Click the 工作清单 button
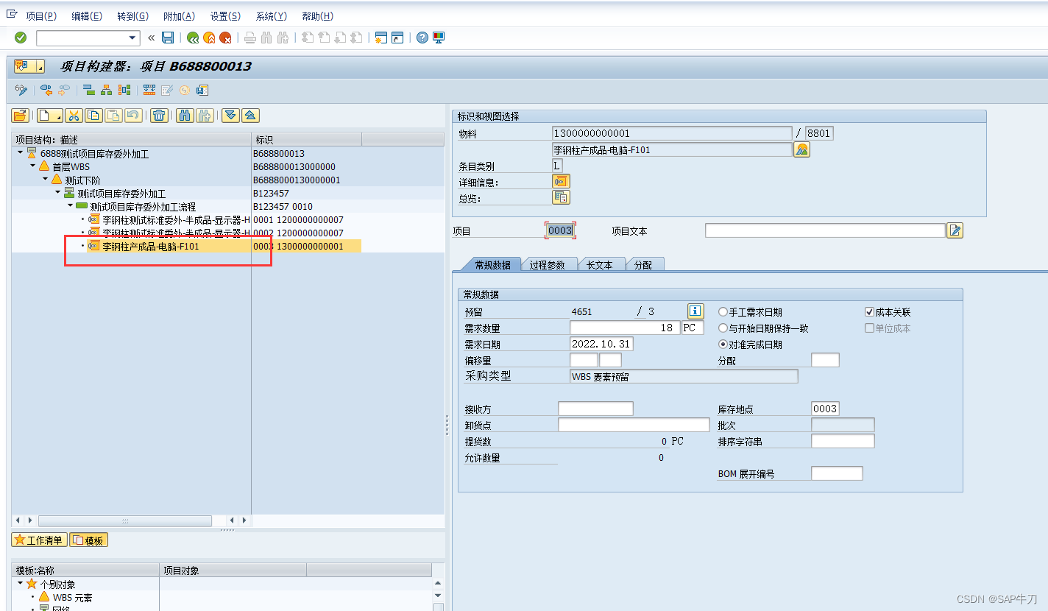 click(39, 540)
